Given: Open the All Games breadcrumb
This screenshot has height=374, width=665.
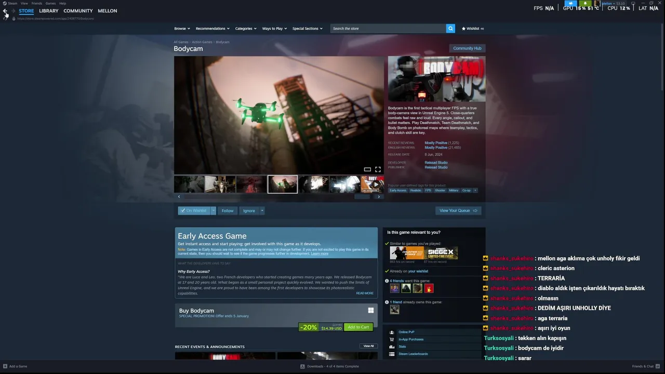Looking at the screenshot, I should pyautogui.click(x=181, y=42).
